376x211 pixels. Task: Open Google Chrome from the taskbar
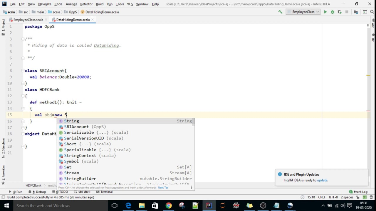point(168,205)
